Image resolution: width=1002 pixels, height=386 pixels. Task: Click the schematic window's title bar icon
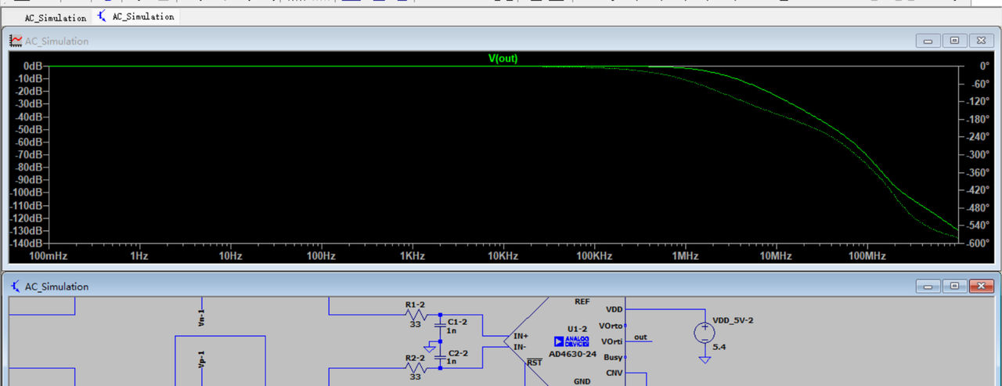pyautogui.click(x=16, y=287)
